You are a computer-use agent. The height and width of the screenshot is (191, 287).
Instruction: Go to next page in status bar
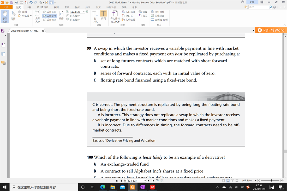pos(148,181)
